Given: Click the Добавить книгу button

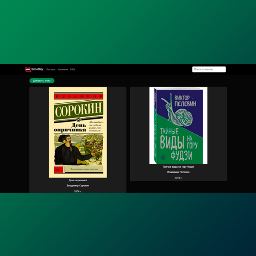Looking at the screenshot, I should 42,81.
